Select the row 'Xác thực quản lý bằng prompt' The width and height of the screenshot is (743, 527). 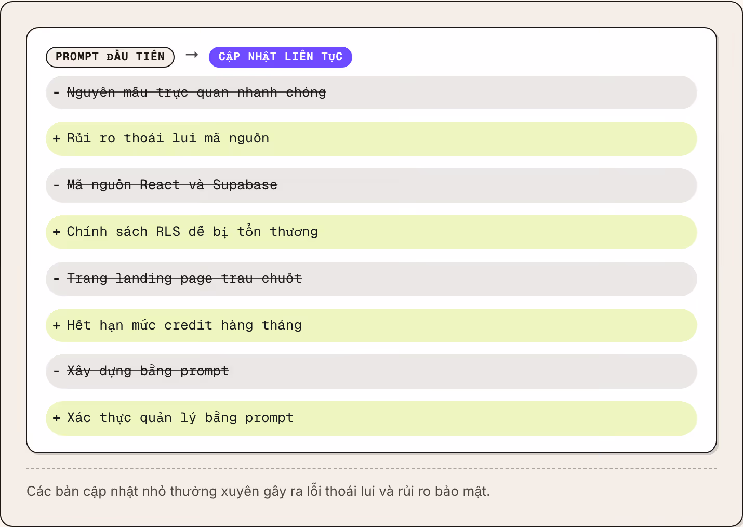pyautogui.click(x=371, y=418)
